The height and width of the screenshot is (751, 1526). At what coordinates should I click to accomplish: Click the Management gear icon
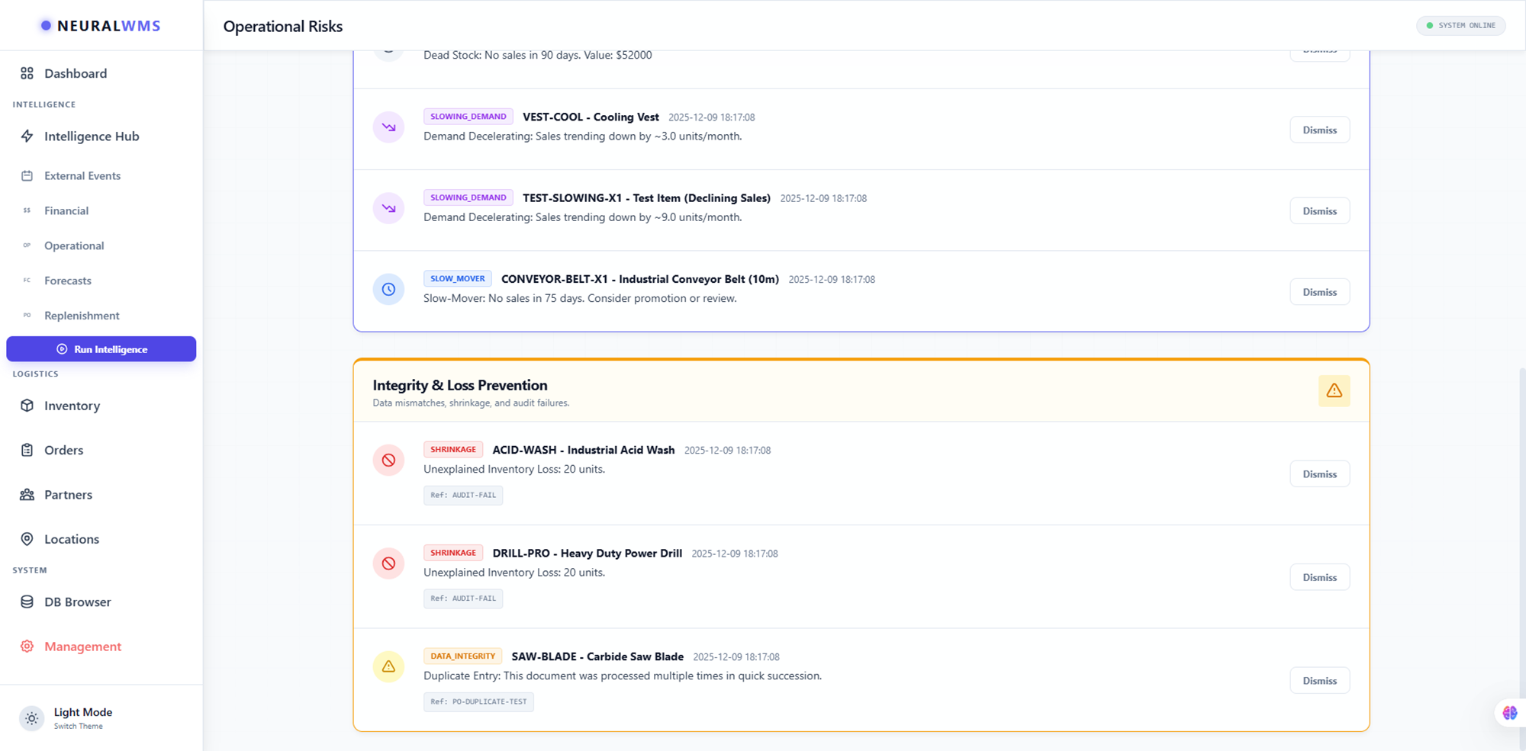[x=27, y=647]
